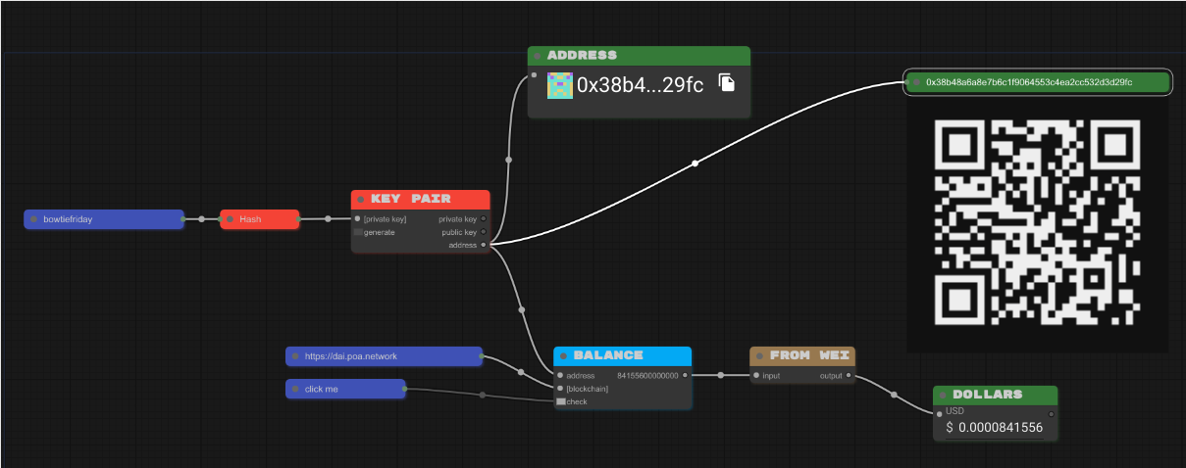Trigger the generate input on Key Pair
This screenshot has height=468, width=1186.
point(358,232)
